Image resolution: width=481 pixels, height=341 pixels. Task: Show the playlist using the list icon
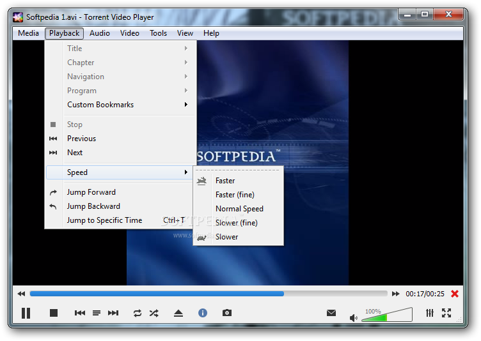(97, 313)
